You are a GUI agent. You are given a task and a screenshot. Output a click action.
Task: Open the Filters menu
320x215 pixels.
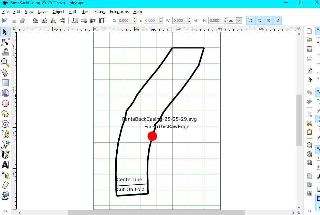point(100,12)
